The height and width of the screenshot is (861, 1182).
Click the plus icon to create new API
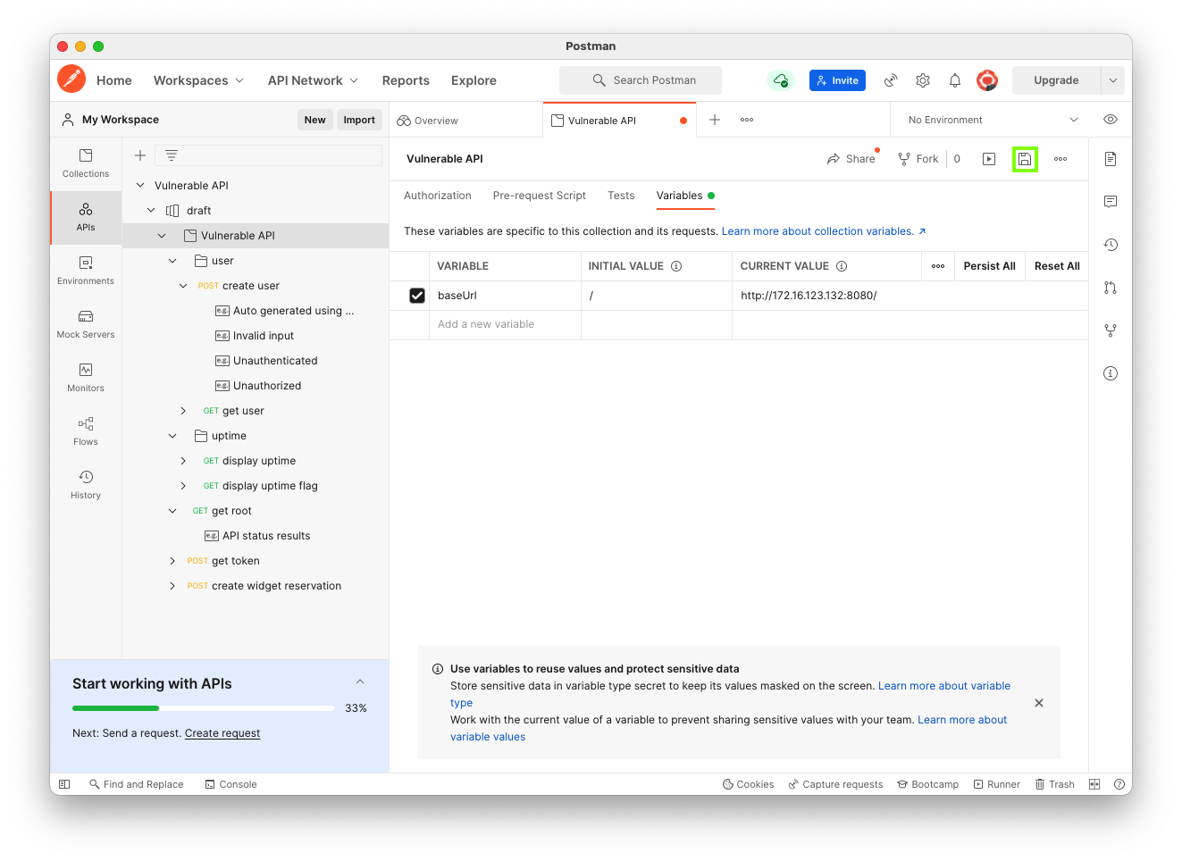[x=140, y=155]
